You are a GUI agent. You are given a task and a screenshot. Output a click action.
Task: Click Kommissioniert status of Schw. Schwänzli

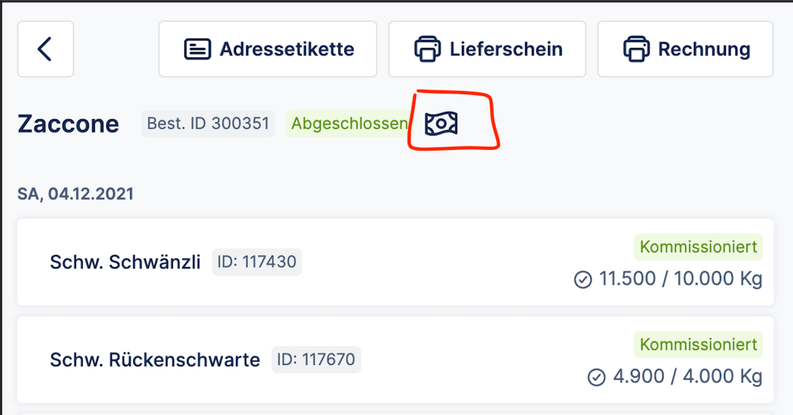pos(698,247)
